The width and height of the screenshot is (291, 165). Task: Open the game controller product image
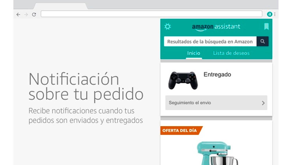point(183,80)
